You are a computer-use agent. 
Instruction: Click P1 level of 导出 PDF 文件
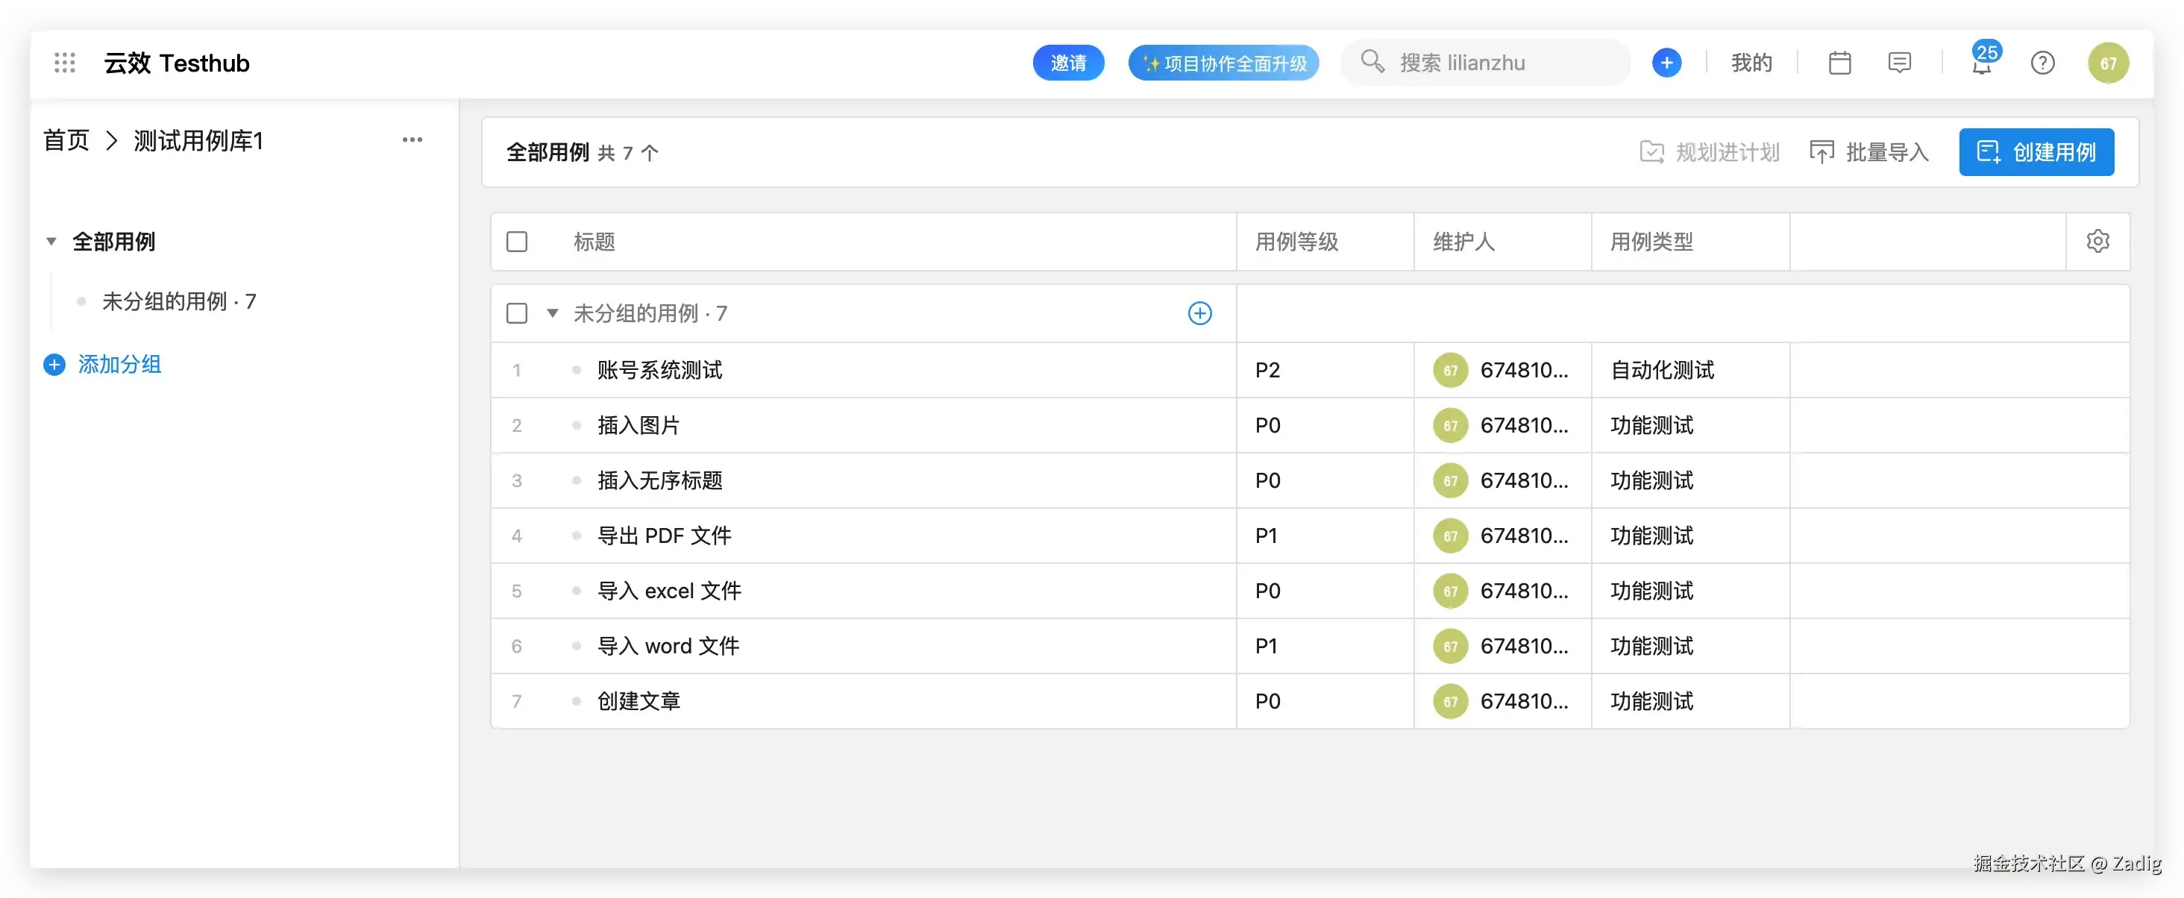[1266, 536]
